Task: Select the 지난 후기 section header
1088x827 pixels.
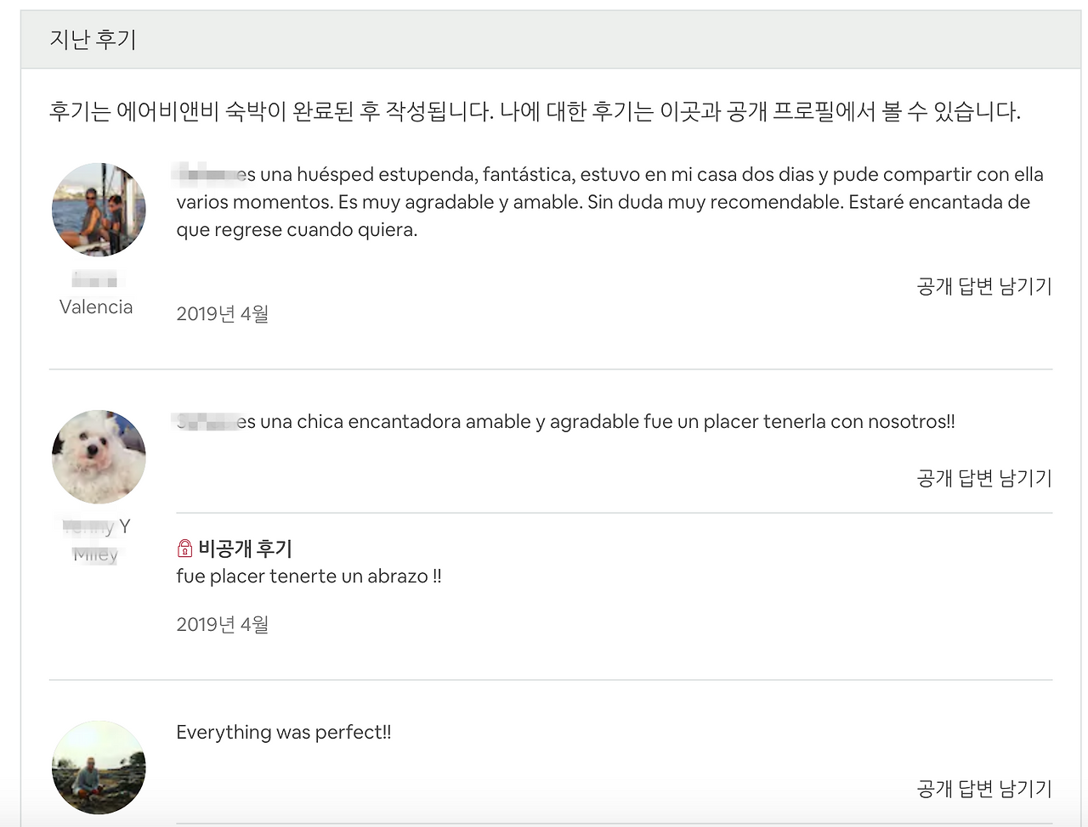Action: [93, 39]
